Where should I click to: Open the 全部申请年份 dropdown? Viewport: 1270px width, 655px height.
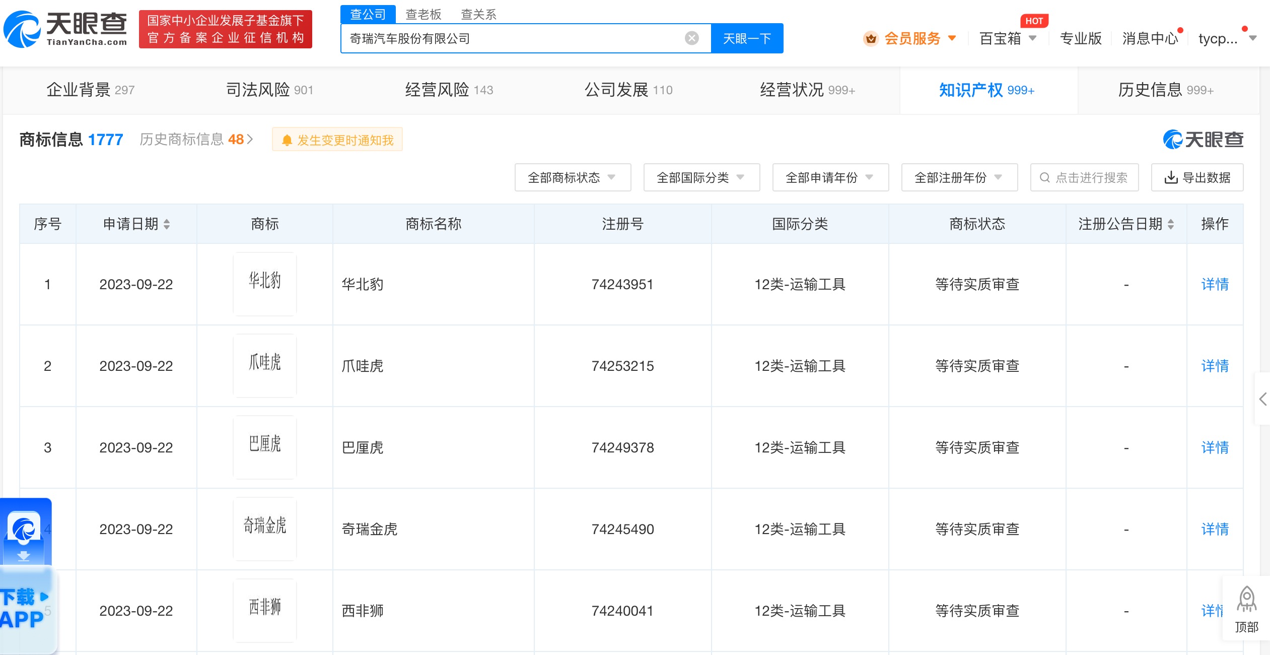point(830,177)
